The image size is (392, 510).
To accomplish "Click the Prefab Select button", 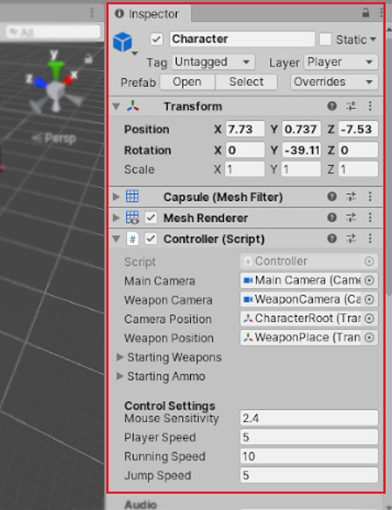I will click(x=247, y=82).
